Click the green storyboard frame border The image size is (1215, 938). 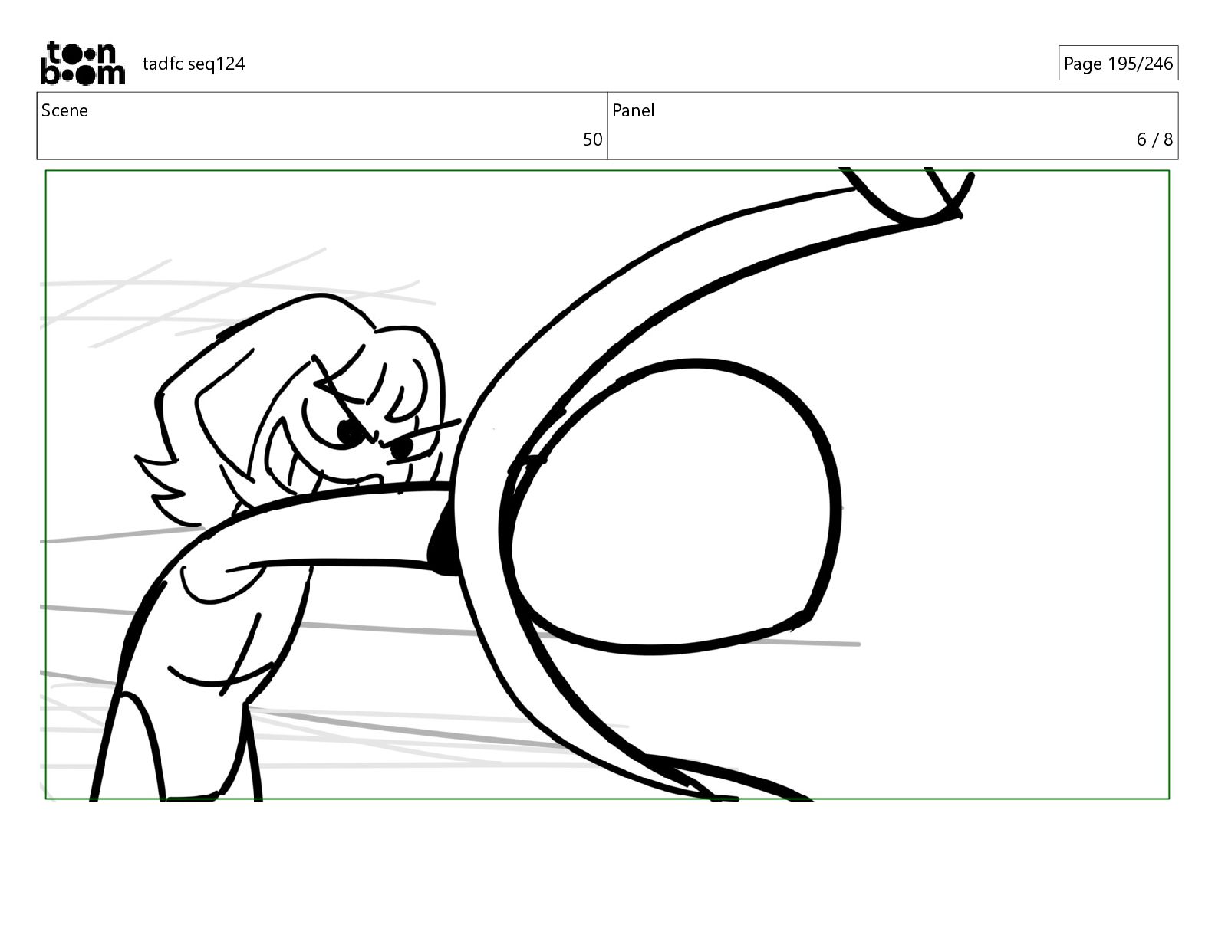click(x=607, y=170)
